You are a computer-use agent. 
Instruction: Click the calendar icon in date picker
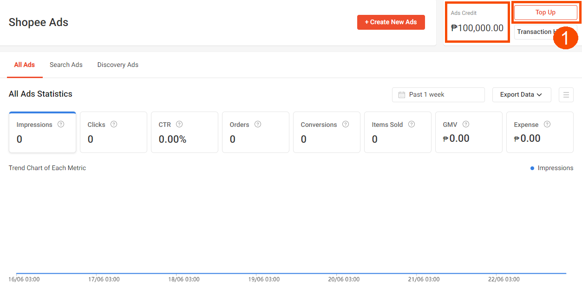coord(402,95)
